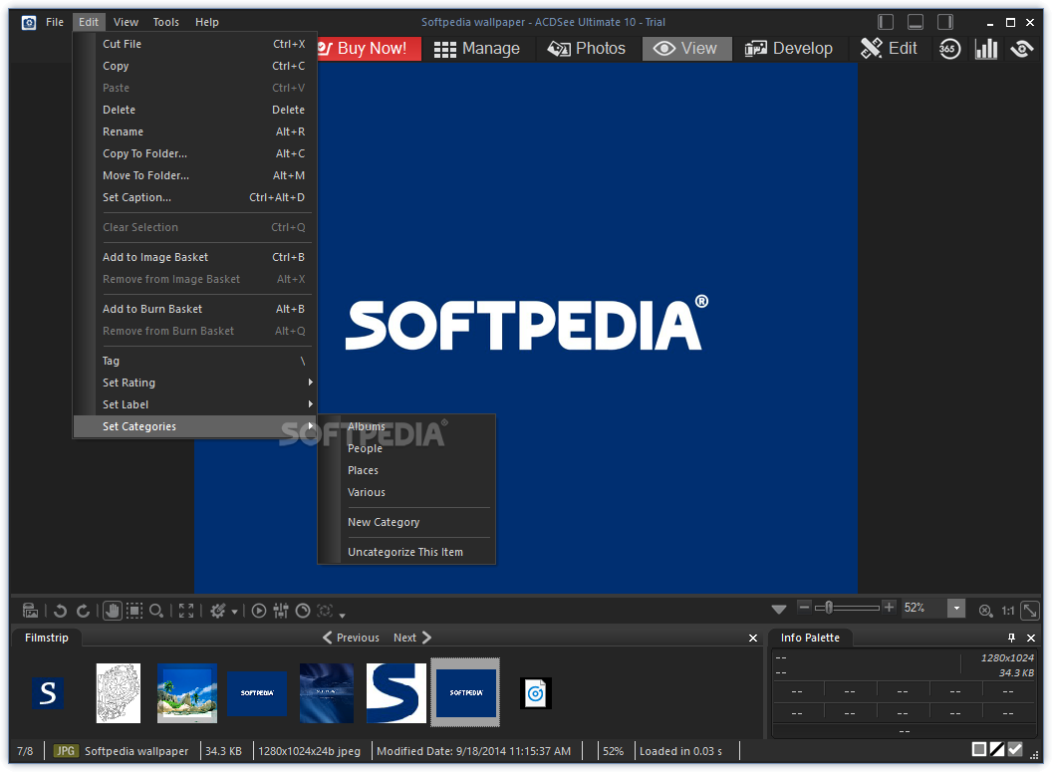Viewport: 1052px width, 772px height.
Task: Toggle the bottom panel layout icon
Action: tap(916, 22)
